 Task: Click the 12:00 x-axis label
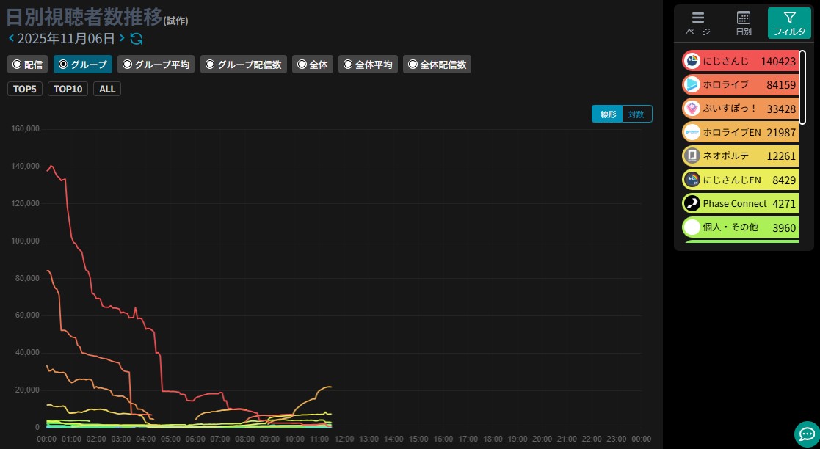click(344, 439)
